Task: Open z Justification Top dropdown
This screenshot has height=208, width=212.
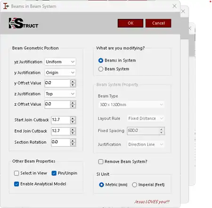Action: coord(60,94)
